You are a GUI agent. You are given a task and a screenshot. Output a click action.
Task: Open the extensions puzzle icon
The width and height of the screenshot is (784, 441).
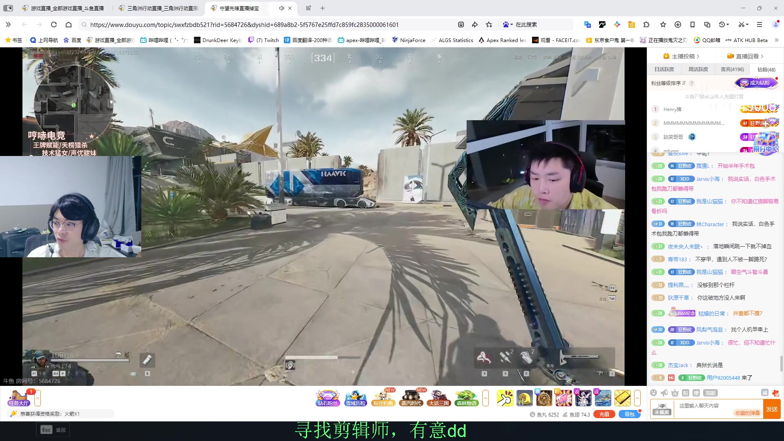click(646, 24)
